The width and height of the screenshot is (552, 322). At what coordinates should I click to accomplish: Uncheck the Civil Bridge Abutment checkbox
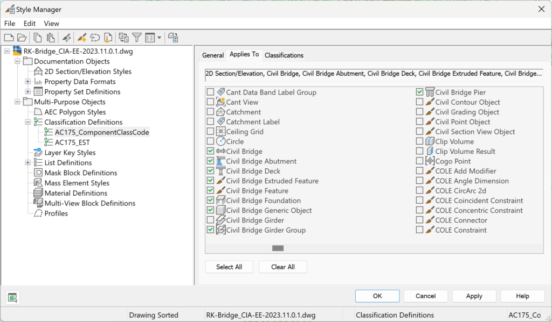click(x=211, y=161)
